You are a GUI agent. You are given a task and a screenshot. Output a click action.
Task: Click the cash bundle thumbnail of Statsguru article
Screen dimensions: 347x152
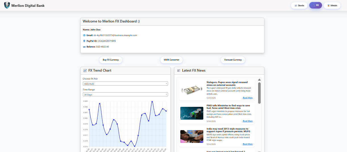pyautogui.click(x=192, y=90)
